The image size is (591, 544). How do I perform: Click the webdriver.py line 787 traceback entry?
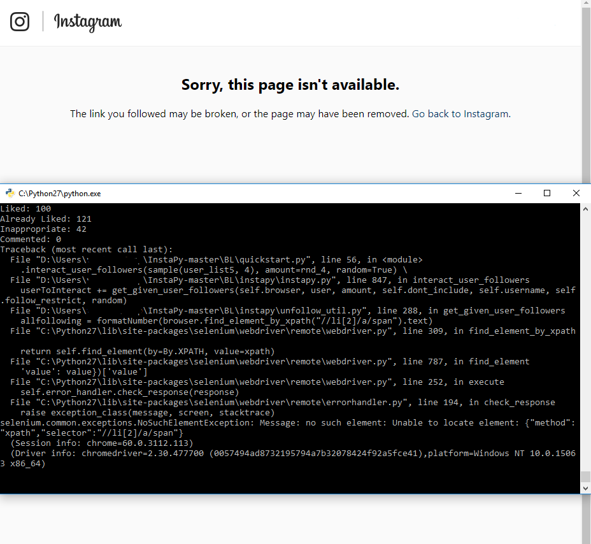pyautogui.click(x=270, y=362)
